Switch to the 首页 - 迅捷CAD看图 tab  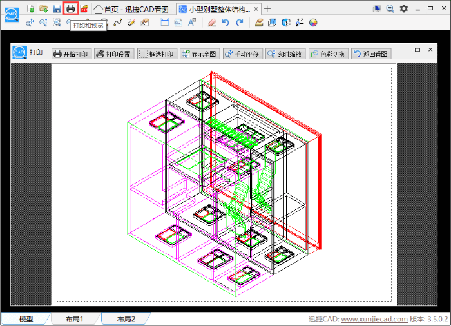coord(133,10)
